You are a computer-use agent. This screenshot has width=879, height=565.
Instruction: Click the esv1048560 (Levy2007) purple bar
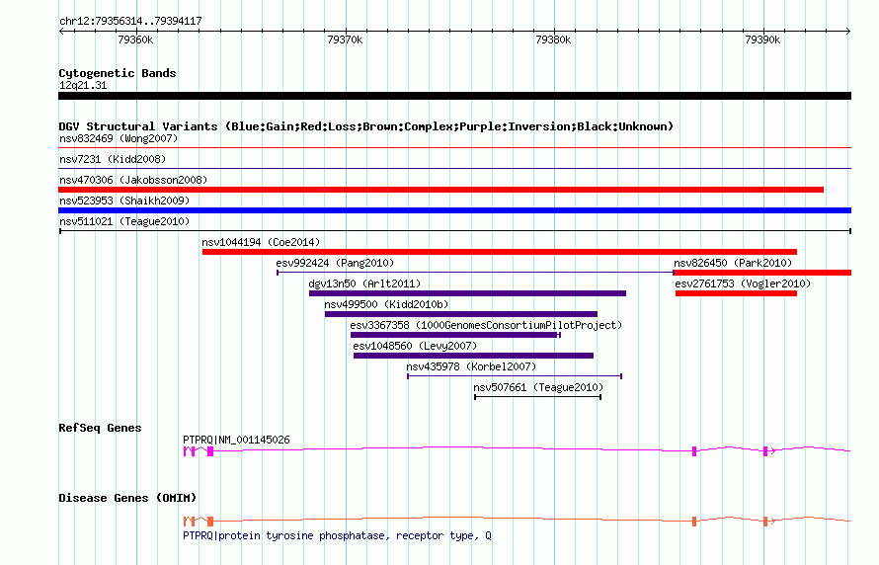click(473, 356)
